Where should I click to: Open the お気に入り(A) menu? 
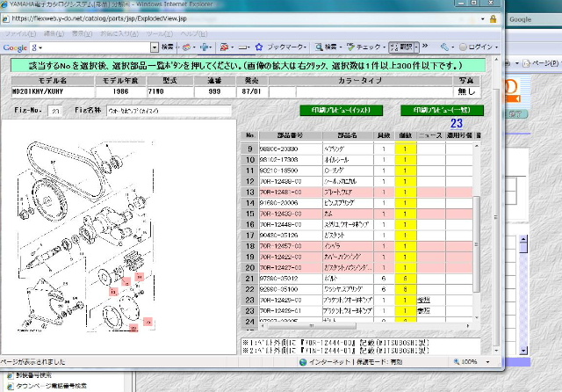click(x=119, y=33)
